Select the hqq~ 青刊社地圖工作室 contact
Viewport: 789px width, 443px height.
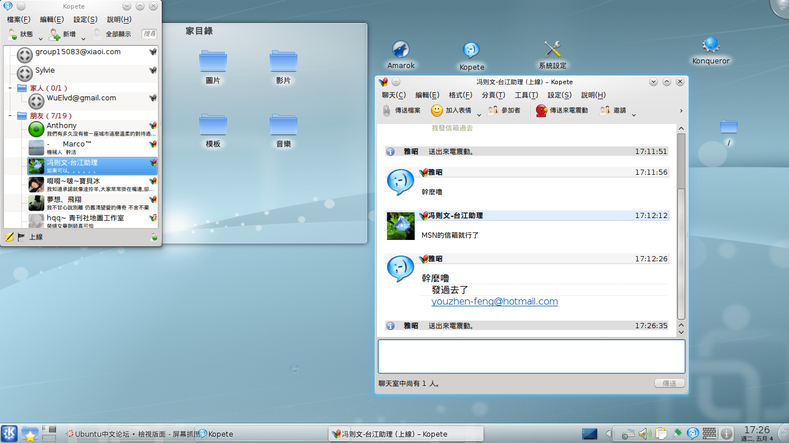[92, 220]
